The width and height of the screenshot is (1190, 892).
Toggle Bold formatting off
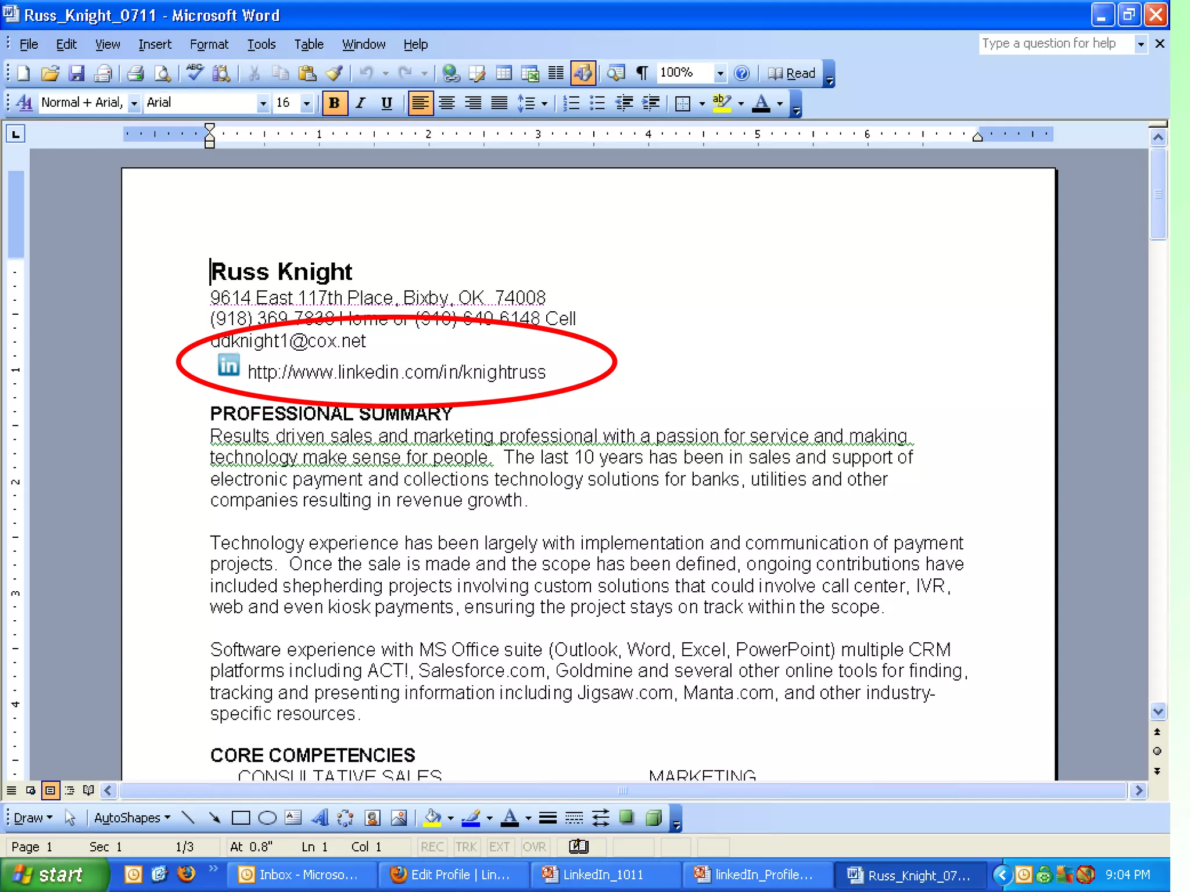pyautogui.click(x=334, y=103)
